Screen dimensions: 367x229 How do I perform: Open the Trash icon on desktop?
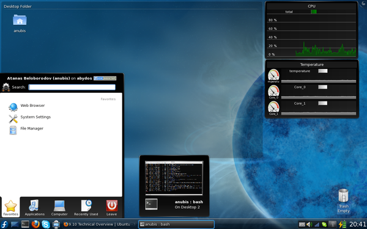[x=343, y=201]
